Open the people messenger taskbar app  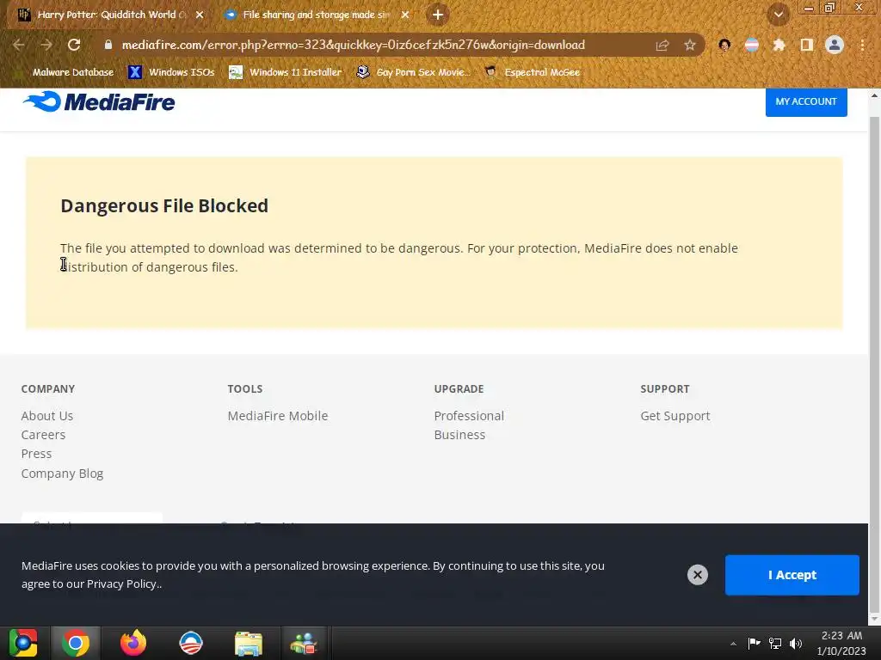[304, 643]
